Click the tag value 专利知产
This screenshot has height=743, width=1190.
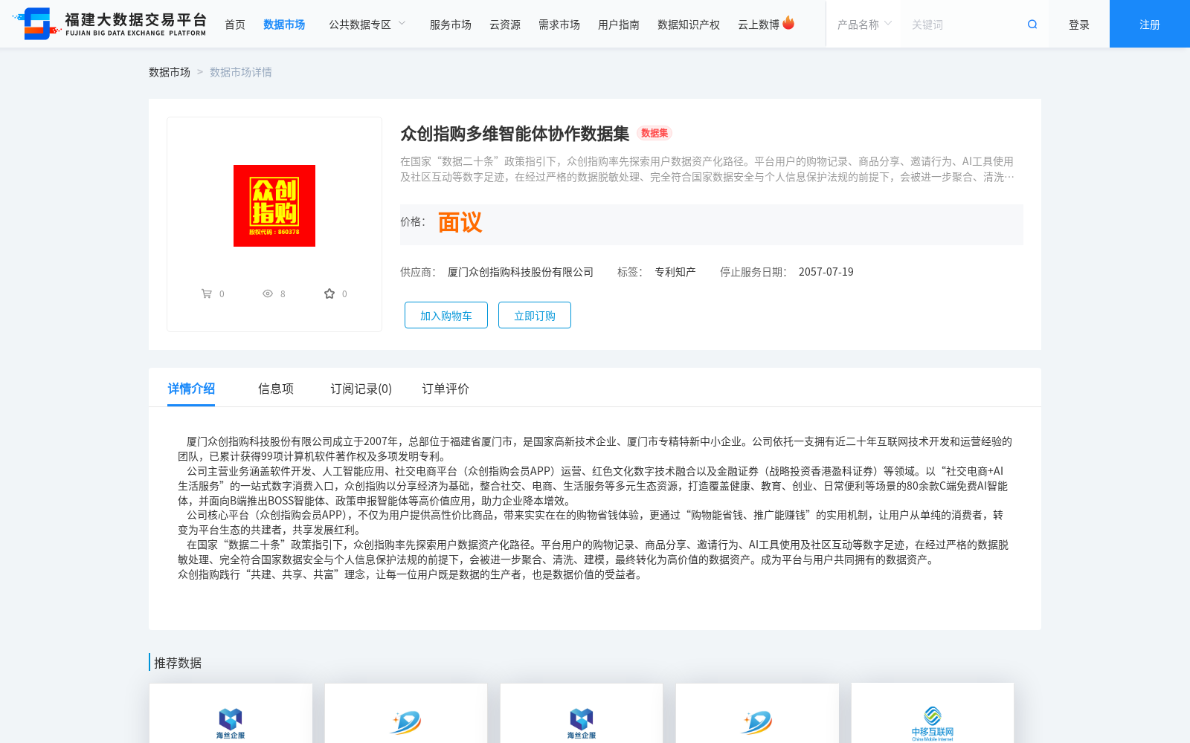(x=675, y=272)
